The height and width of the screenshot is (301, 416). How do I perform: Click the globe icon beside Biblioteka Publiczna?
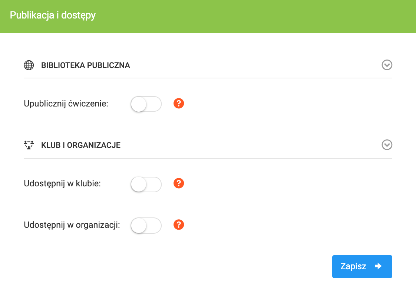(x=29, y=65)
